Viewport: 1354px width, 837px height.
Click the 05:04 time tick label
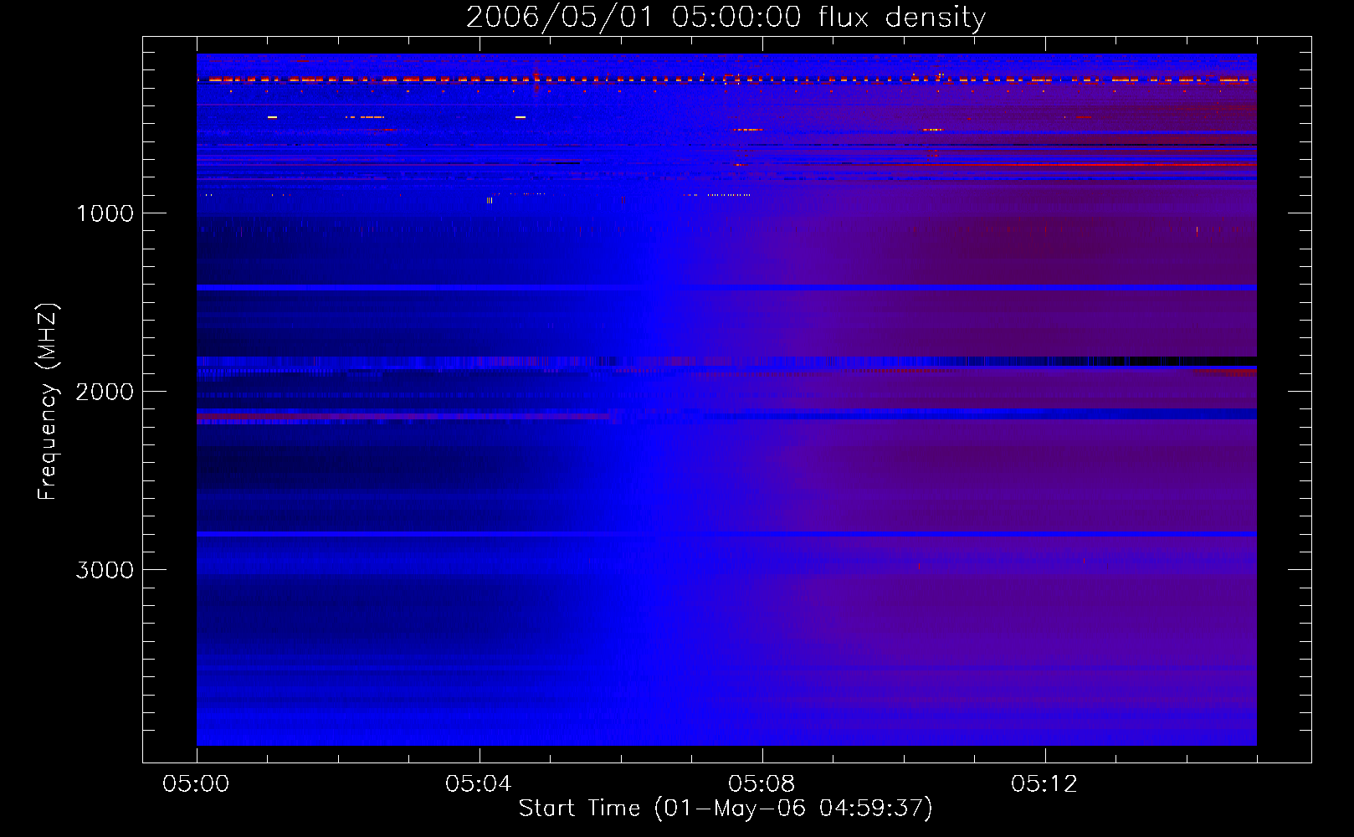pyautogui.click(x=480, y=784)
